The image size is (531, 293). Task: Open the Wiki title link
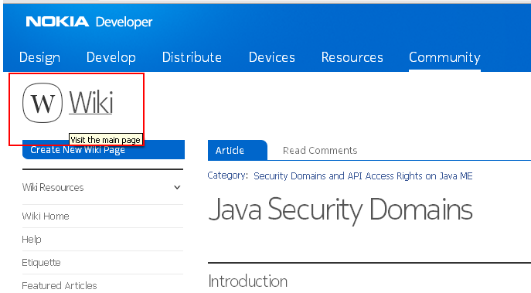coord(90,103)
